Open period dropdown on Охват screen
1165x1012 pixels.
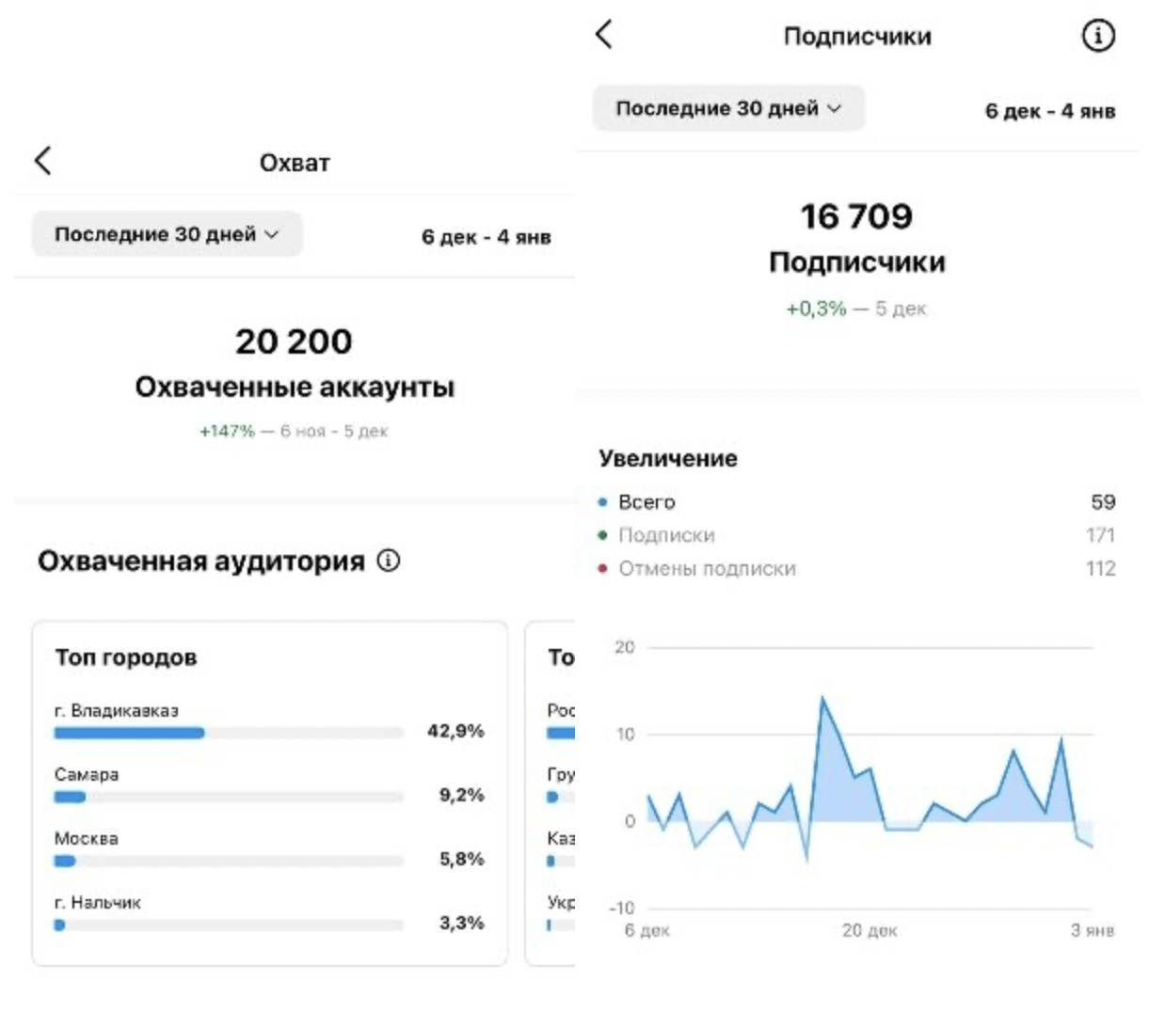(x=167, y=234)
